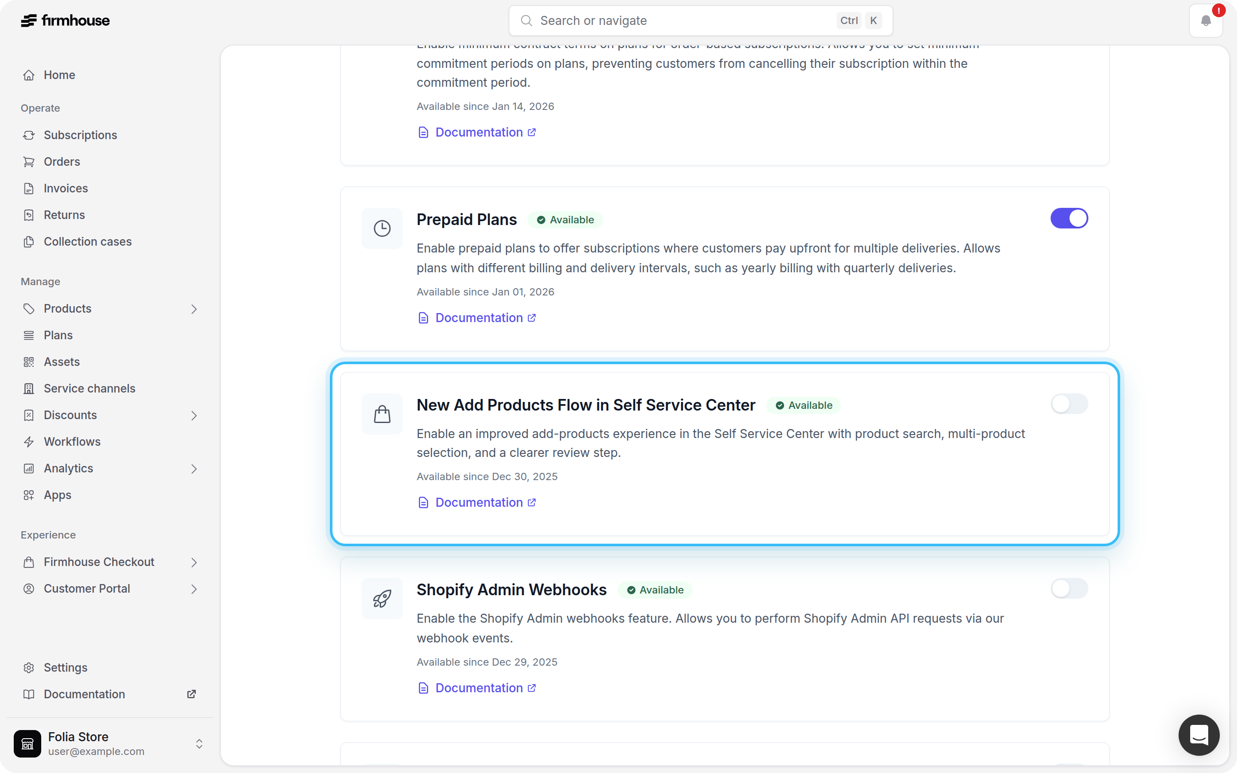
Task: Click the Firmhouse Checkout bag icon
Action: (x=29, y=562)
